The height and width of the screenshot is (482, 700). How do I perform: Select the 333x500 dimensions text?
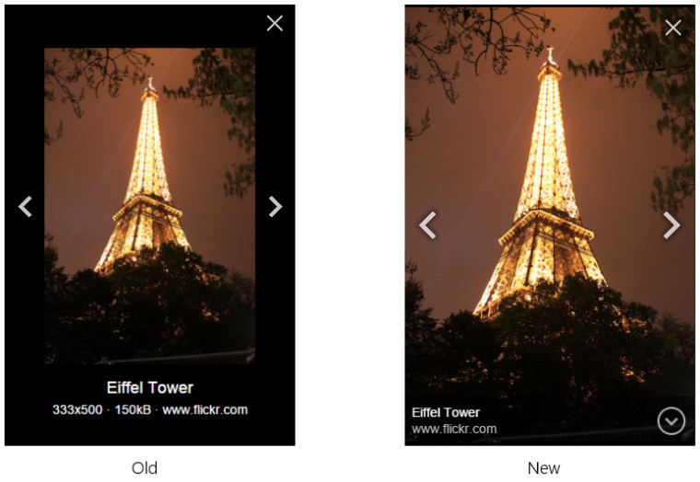coord(77,409)
